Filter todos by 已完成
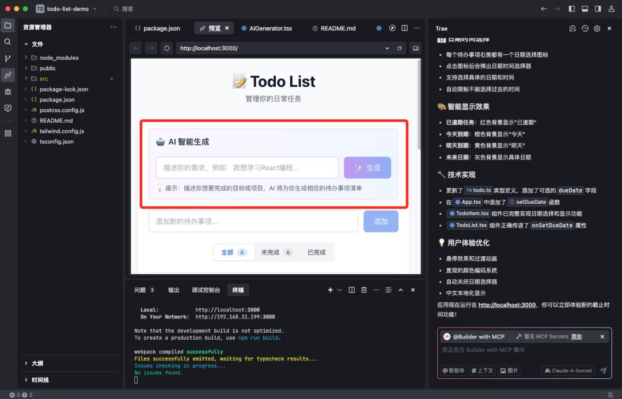 coord(316,252)
